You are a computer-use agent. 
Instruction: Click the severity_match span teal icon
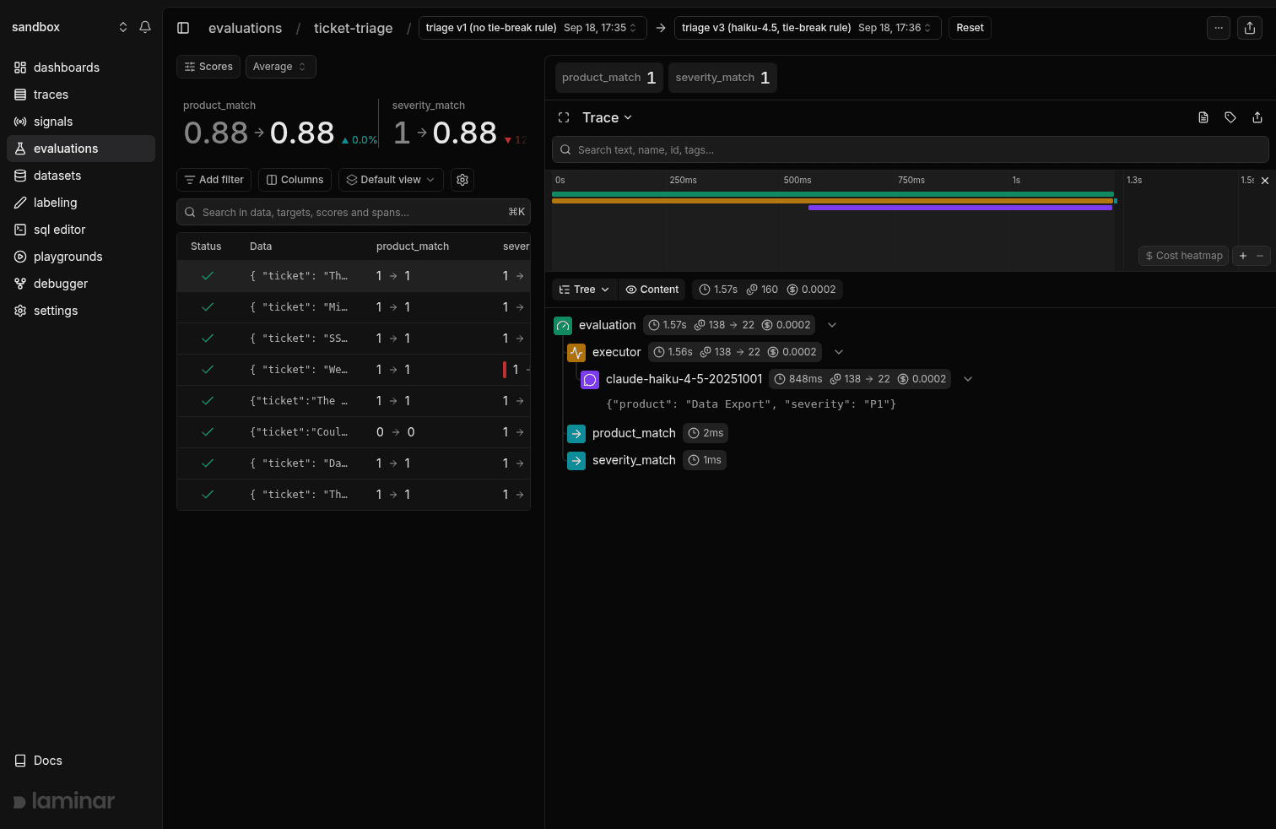click(576, 460)
